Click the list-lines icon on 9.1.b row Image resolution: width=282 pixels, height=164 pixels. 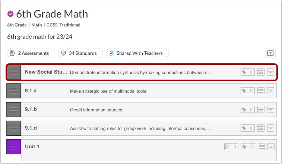pos(261,110)
